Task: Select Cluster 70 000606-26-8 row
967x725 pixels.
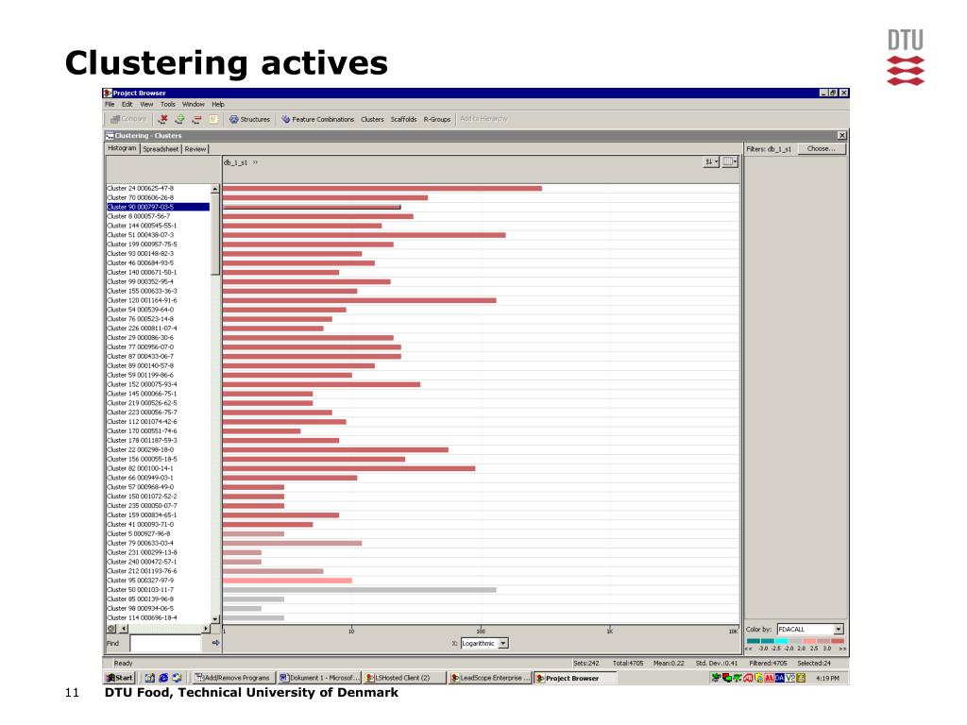Action: click(x=158, y=197)
